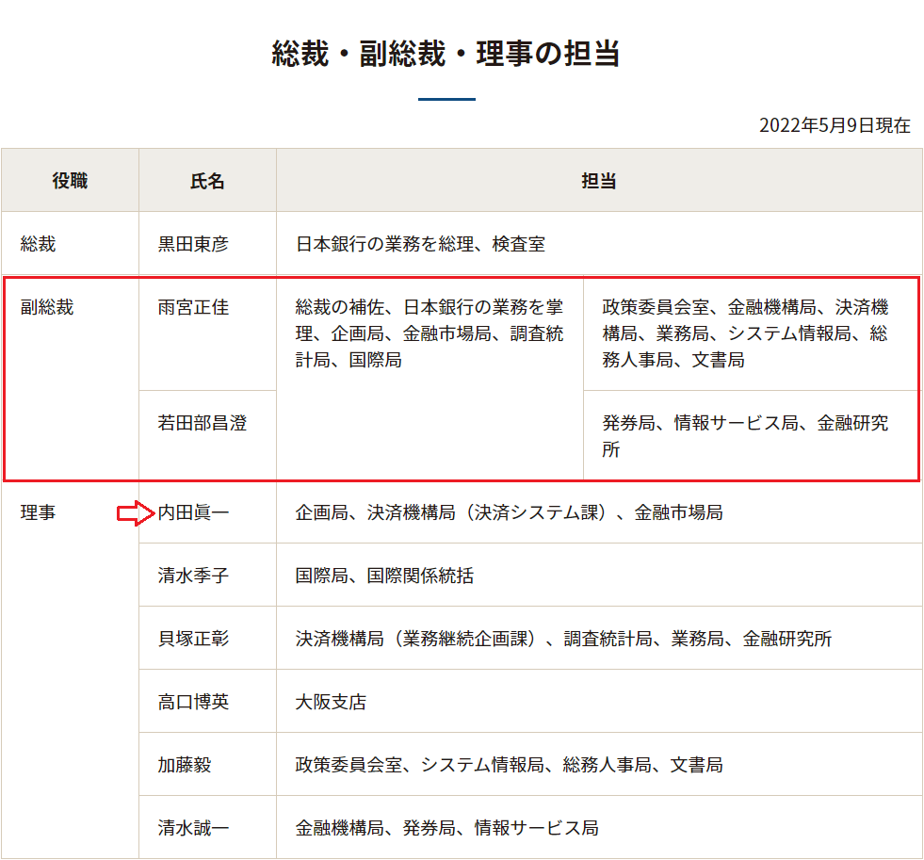The height and width of the screenshot is (860, 924).
Task: Select the 担当 column header
Action: tap(598, 181)
